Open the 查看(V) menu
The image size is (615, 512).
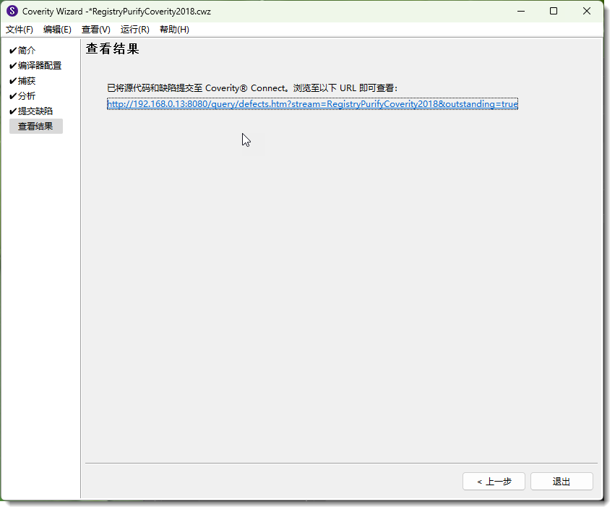pyautogui.click(x=95, y=30)
